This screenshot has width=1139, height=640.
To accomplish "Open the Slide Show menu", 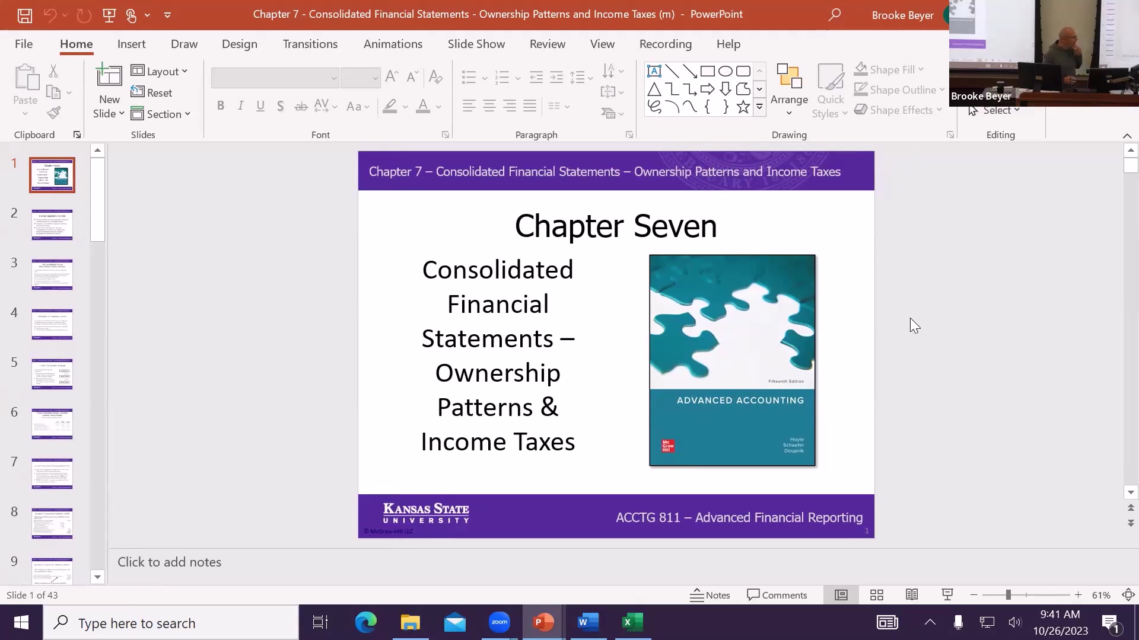I will [476, 44].
